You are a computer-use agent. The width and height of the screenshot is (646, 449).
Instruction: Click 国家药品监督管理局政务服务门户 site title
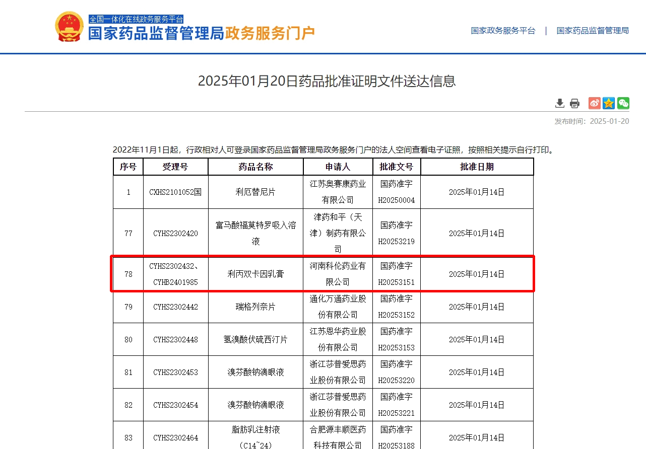202,33
